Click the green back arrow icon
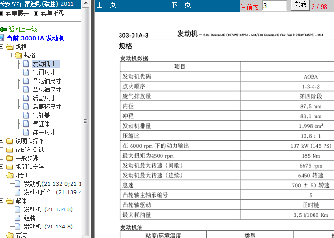Viewport: 334px width, 238px height. click(x=3, y=30)
